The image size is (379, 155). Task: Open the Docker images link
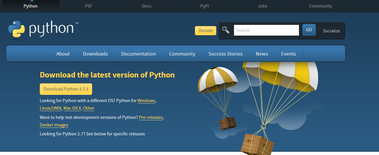pyautogui.click(x=54, y=125)
